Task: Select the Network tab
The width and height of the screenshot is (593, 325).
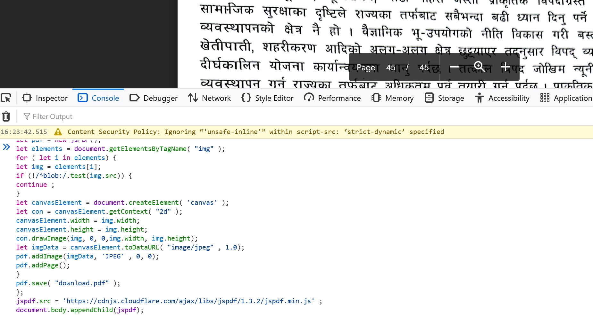Action: [x=209, y=98]
